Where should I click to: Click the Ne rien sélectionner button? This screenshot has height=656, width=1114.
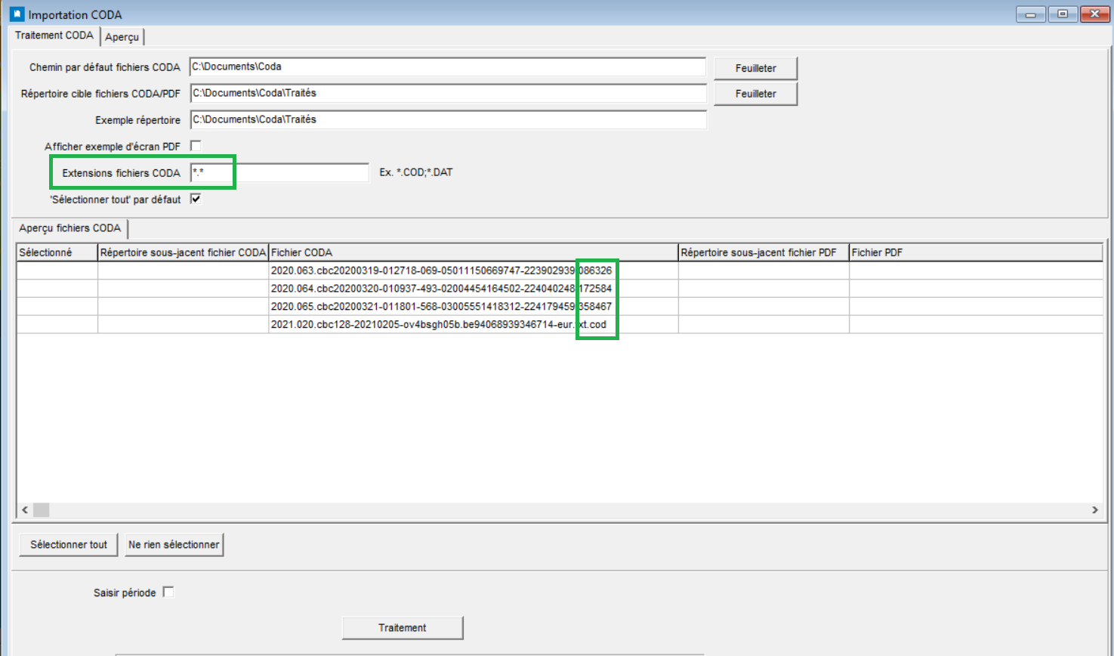pyautogui.click(x=174, y=544)
